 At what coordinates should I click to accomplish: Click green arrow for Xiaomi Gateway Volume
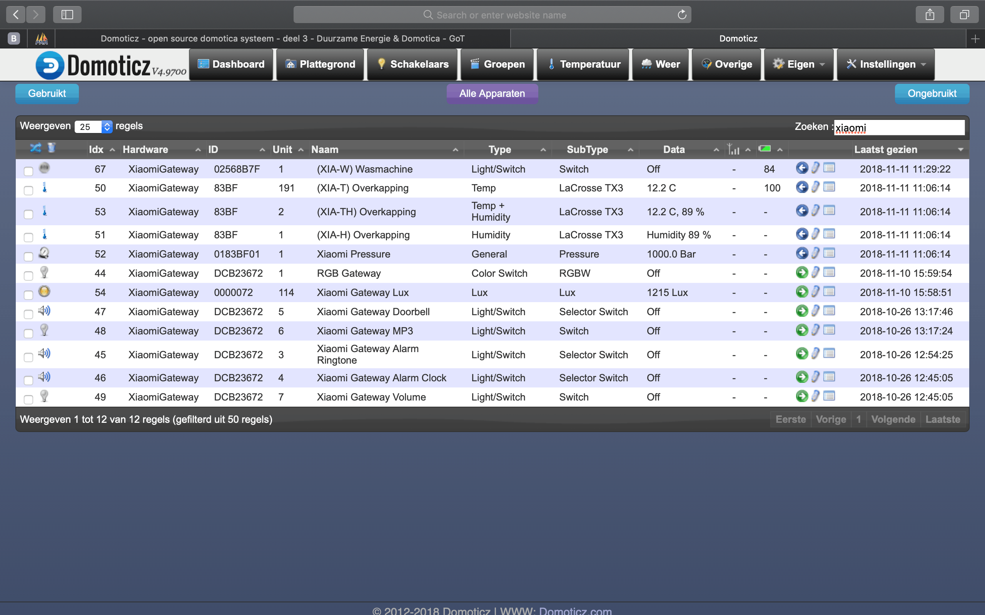coord(801,396)
